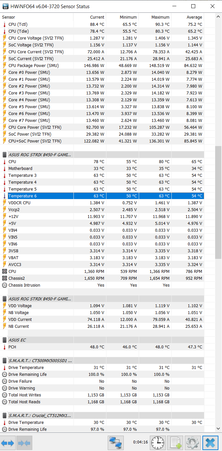This screenshot has height=451, width=222.
Task: Select the highlighted Temperature 6 row
Action: coord(102,196)
